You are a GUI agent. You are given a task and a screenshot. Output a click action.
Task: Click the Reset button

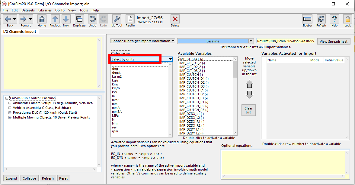(x=63, y=178)
